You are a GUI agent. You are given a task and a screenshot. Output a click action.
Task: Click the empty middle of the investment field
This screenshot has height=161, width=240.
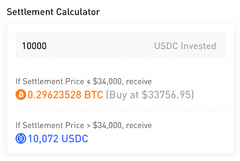100,45
